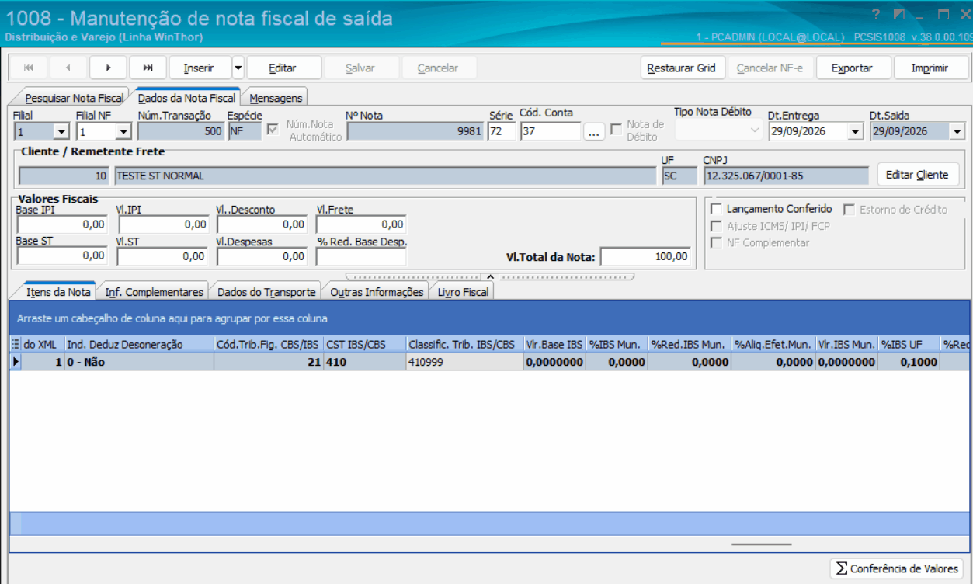Open the Mensagens tab
The image size is (973, 584).
tap(276, 98)
